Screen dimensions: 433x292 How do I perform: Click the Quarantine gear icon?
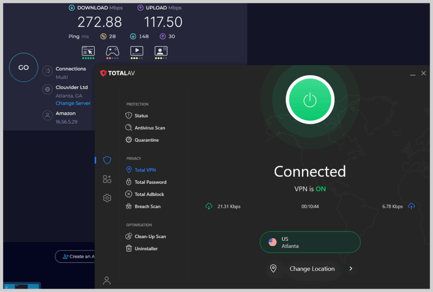(x=129, y=140)
